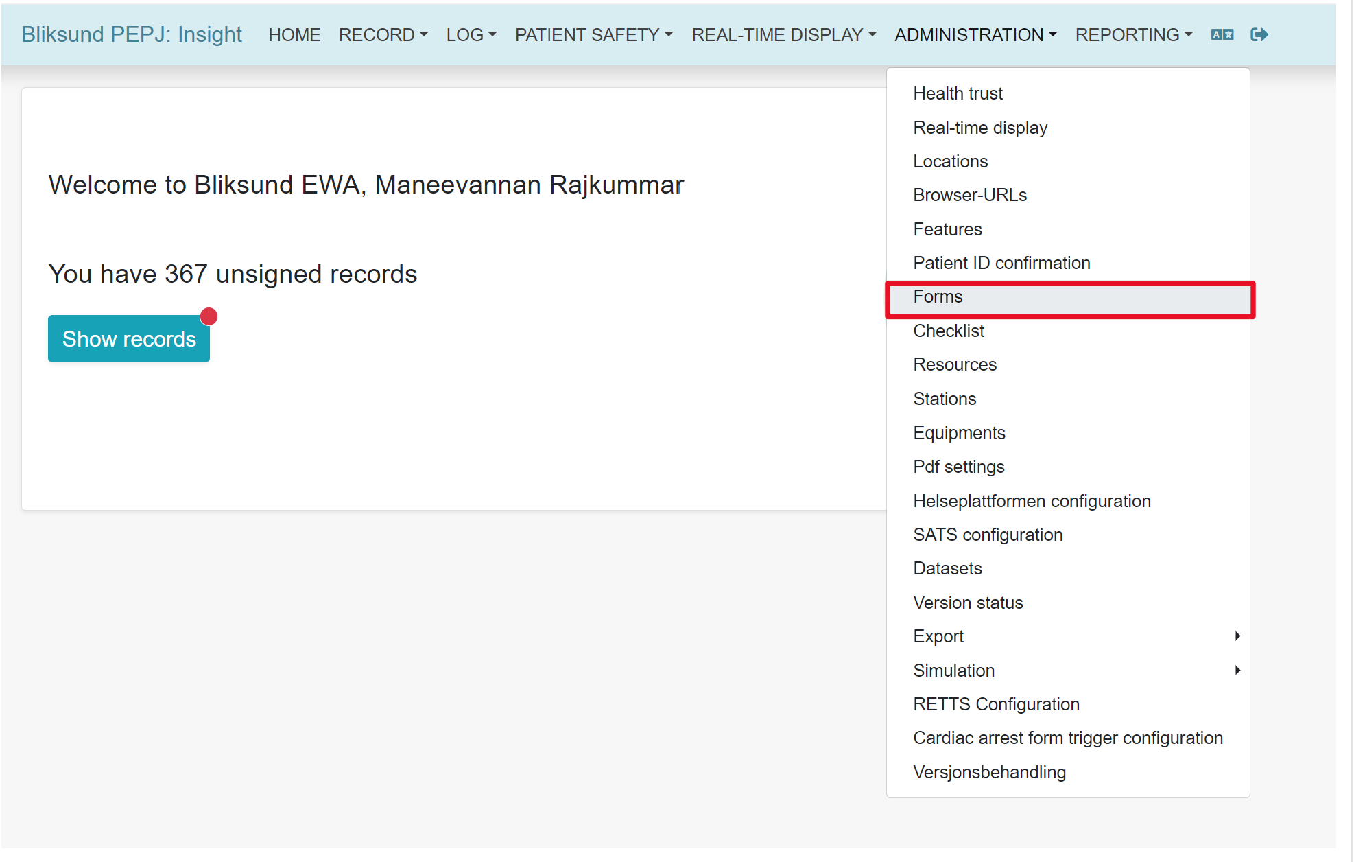The height and width of the screenshot is (862, 1354).
Task: Open the Checklist menu entry
Action: pos(1068,331)
